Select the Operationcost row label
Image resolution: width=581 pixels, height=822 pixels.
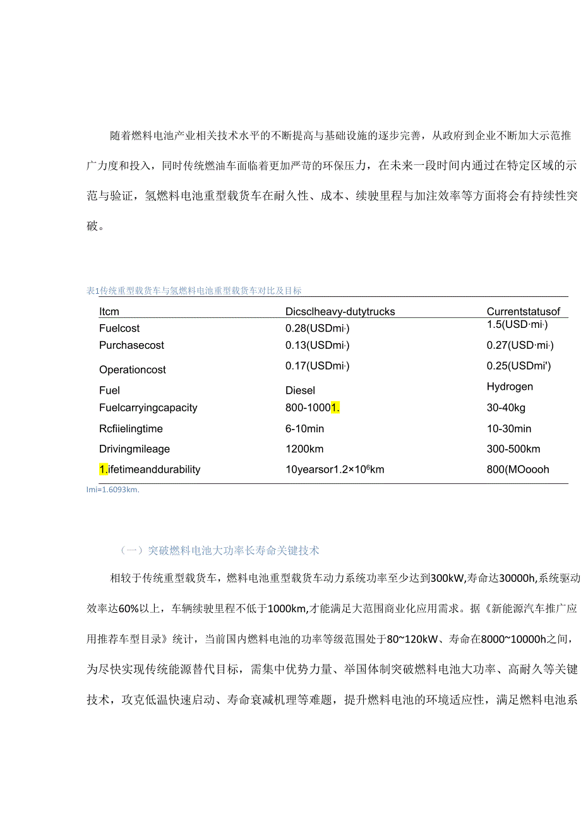pos(133,369)
